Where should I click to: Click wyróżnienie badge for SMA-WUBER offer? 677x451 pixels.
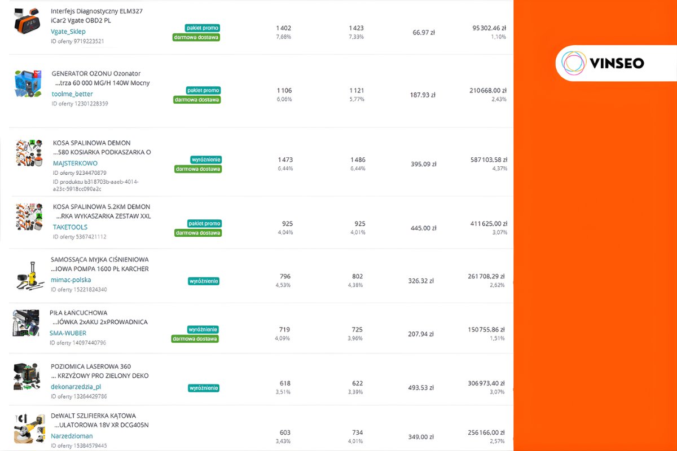203,329
